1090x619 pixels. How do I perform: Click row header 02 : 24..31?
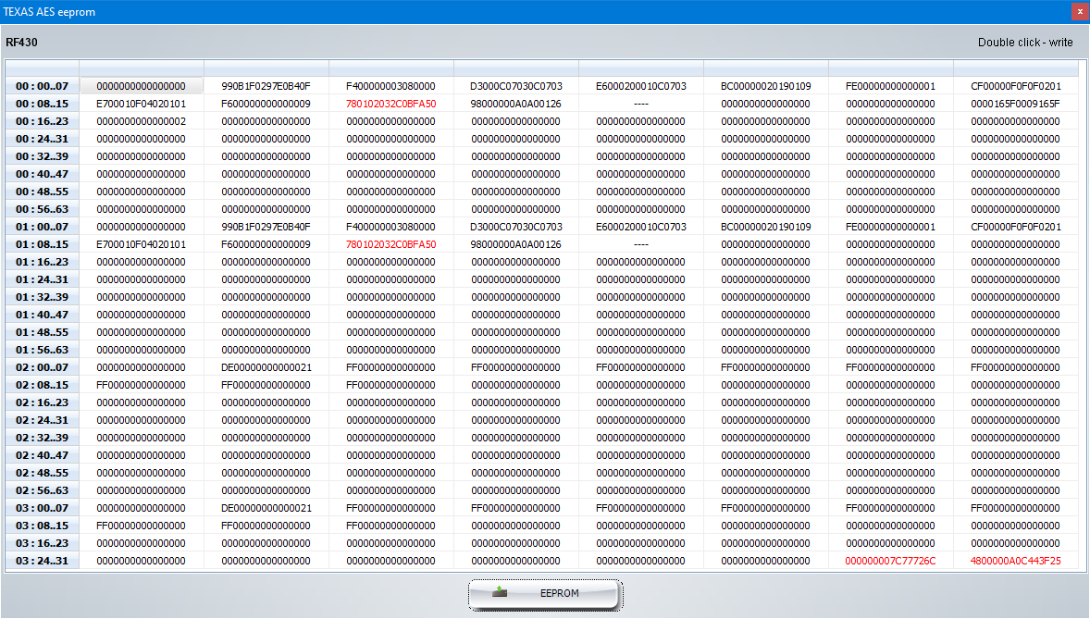point(43,420)
